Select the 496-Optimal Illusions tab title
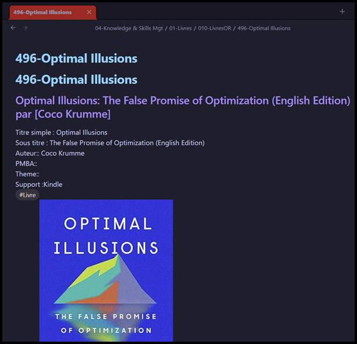The image size is (357, 344). (x=44, y=12)
